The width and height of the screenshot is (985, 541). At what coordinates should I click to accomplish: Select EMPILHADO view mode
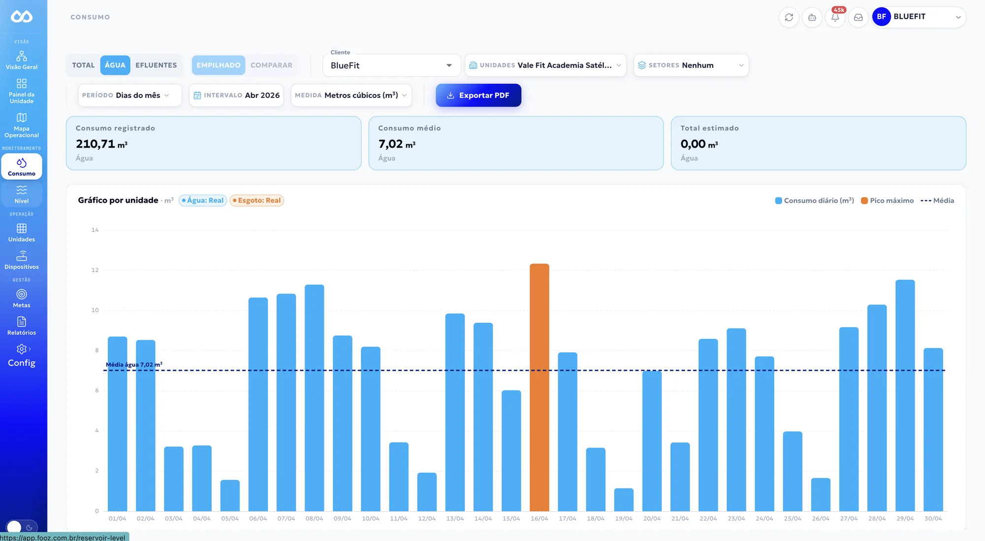[x=219, y=65]
